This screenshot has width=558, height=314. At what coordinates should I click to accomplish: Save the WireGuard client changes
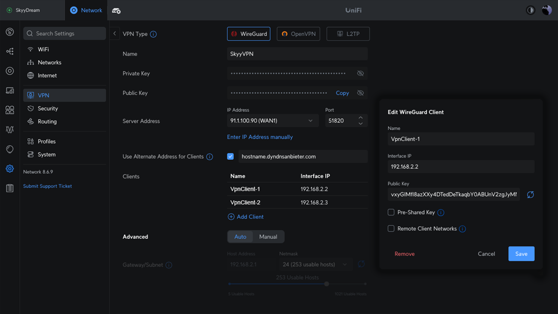click(x=521, y=254)
